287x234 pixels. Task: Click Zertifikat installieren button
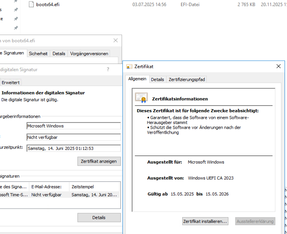coord(205,221)
